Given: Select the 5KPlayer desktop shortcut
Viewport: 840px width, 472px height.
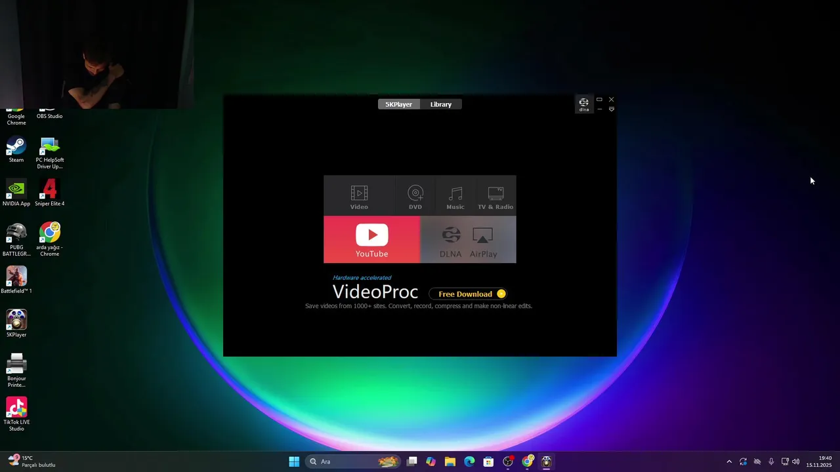Looking at the screenshot, I should pyautogui.click(x=16, y=323).
